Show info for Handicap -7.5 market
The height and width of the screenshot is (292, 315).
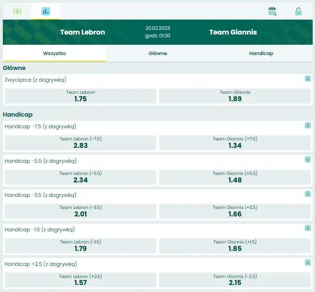pyautogui.click(x=308, y=125)
